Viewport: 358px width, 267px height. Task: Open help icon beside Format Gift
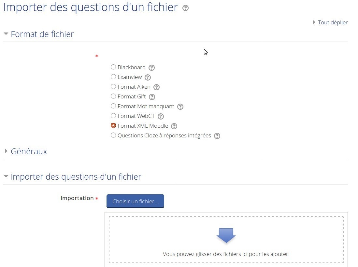coord(152,97)
